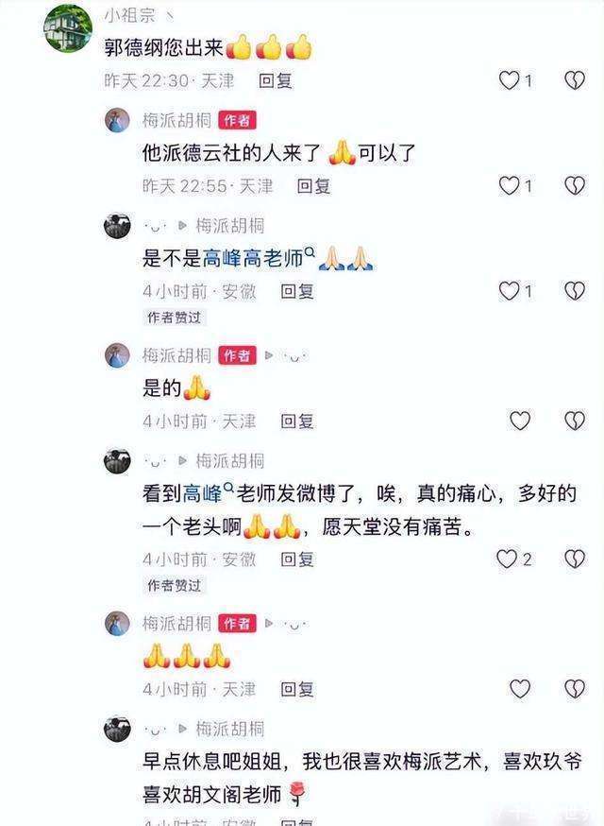This screenshot has height=826, width=604.
Task: Dislike the author's 是的 reply
Action: point(575,421)
